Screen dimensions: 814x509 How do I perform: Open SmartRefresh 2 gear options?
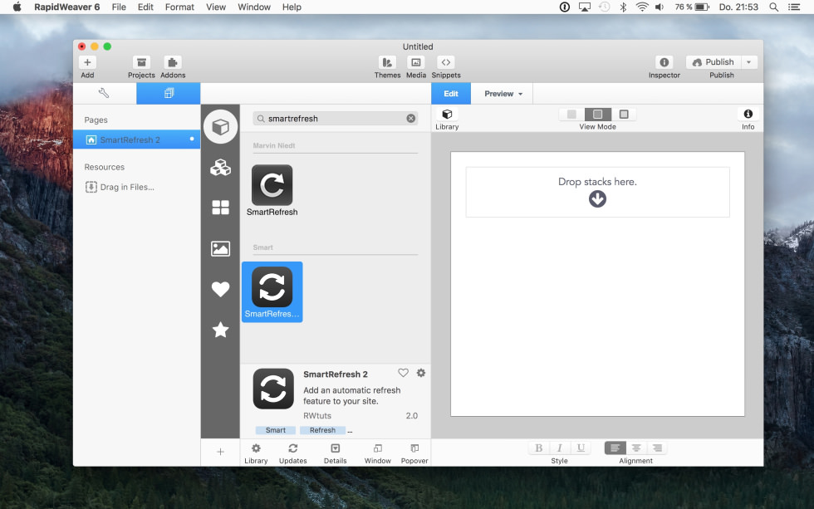(x=421, y=373)
